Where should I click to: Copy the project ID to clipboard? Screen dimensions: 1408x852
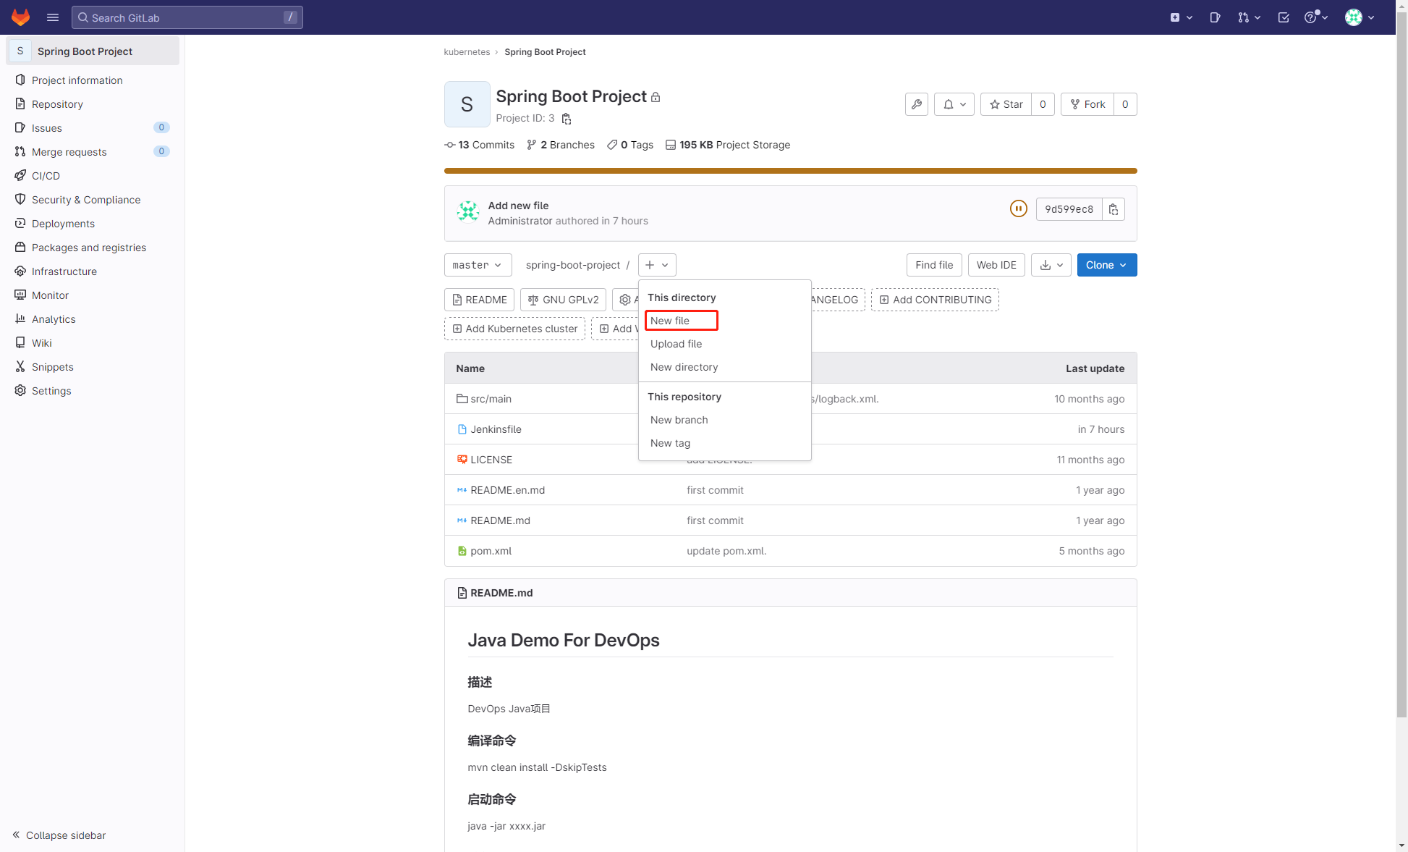567,119
